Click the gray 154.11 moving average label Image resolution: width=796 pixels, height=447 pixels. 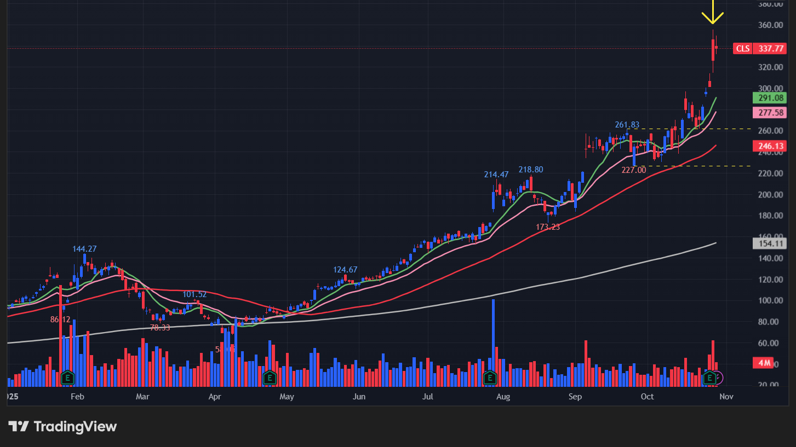pos(770,243)
